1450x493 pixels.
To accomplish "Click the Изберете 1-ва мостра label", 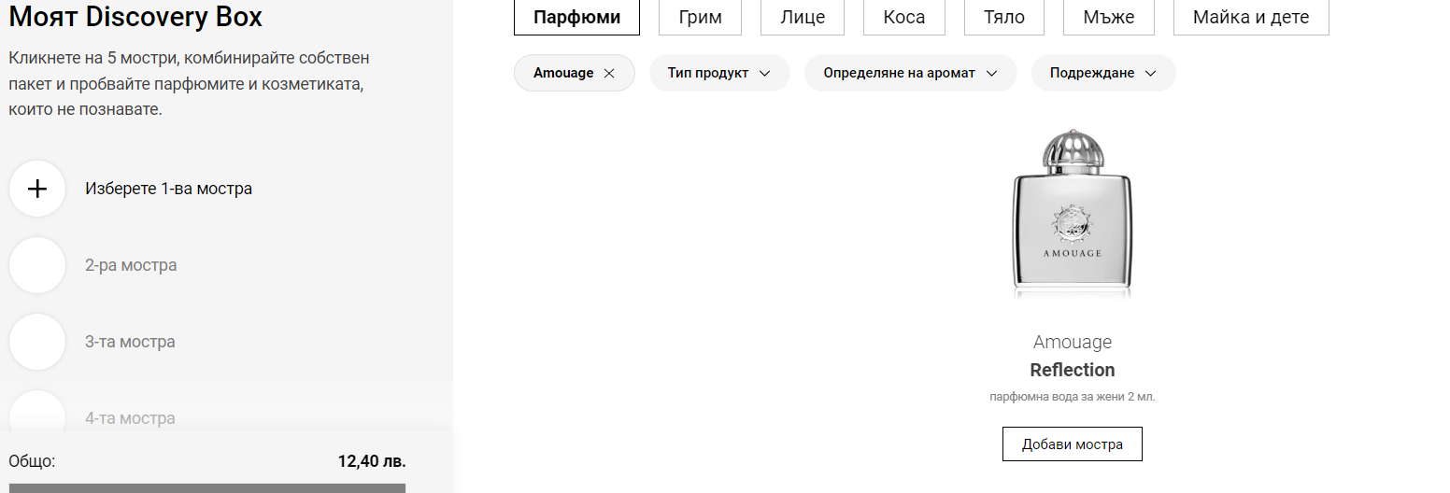I will pyautogui.click(x=168, y=189).
